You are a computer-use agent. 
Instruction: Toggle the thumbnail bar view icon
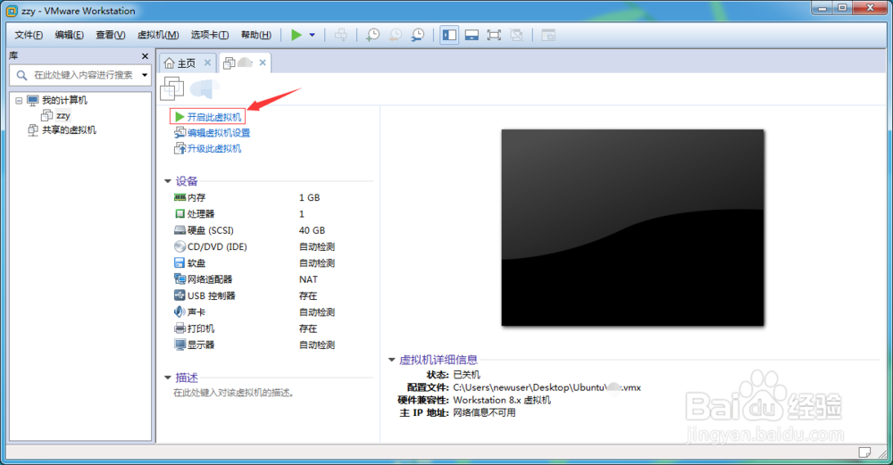pos(472,36)
